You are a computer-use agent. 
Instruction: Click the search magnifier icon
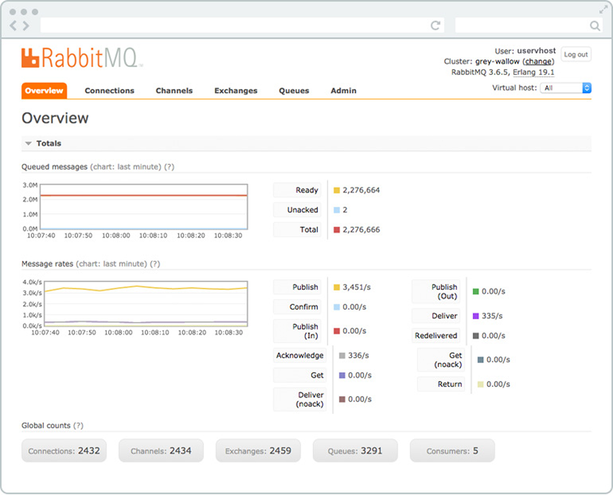(x=594, y=25)
